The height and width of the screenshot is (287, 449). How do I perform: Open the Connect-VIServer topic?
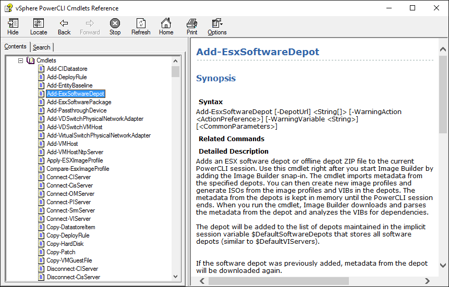[69, 219]
